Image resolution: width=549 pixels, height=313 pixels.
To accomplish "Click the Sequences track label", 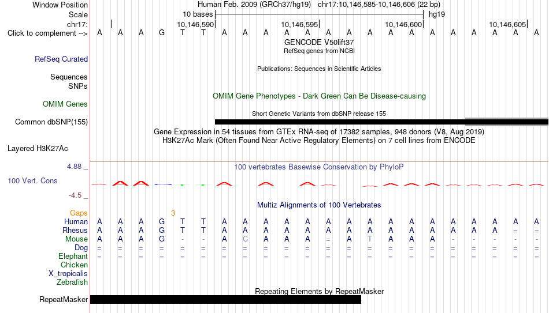I will pos(69,77).
